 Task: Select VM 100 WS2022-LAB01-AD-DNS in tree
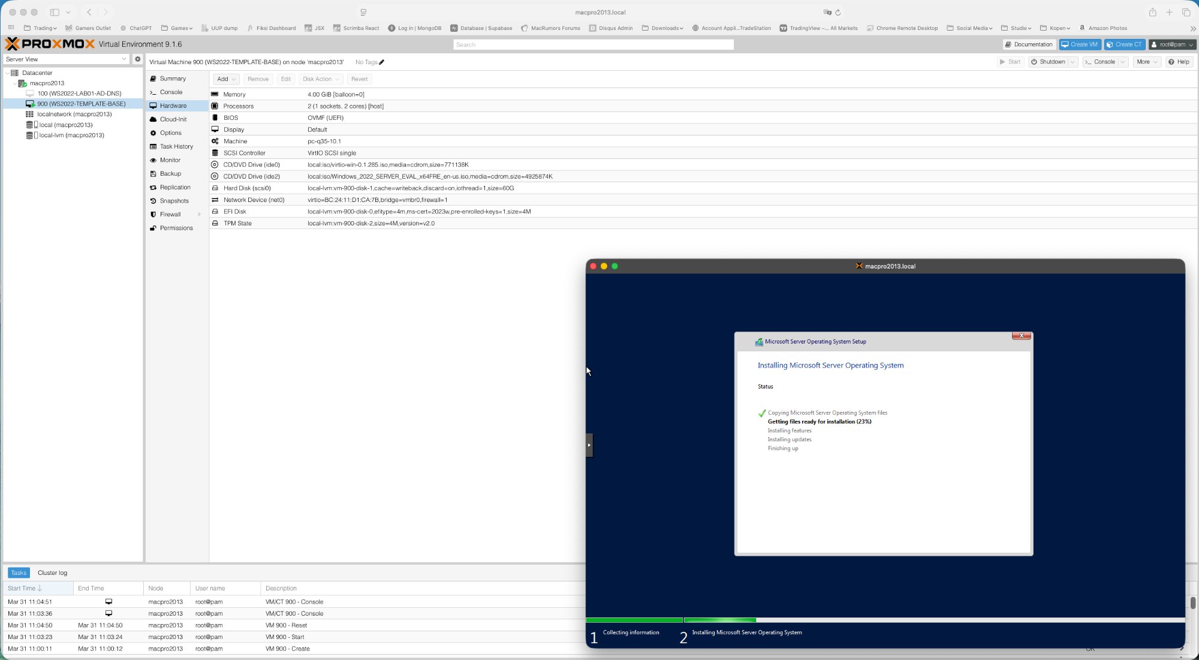(x=80, y=93)
